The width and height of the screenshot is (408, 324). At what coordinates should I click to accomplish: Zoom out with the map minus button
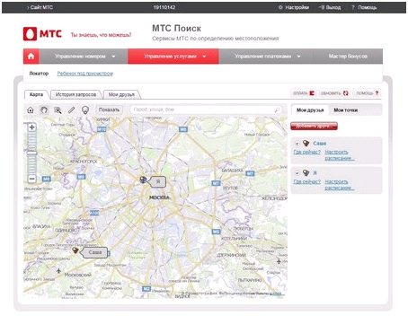(31, 179)
